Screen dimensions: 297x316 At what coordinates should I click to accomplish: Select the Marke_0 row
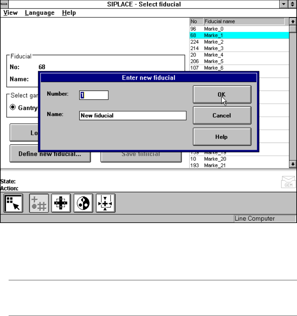[x=239, y=29]
